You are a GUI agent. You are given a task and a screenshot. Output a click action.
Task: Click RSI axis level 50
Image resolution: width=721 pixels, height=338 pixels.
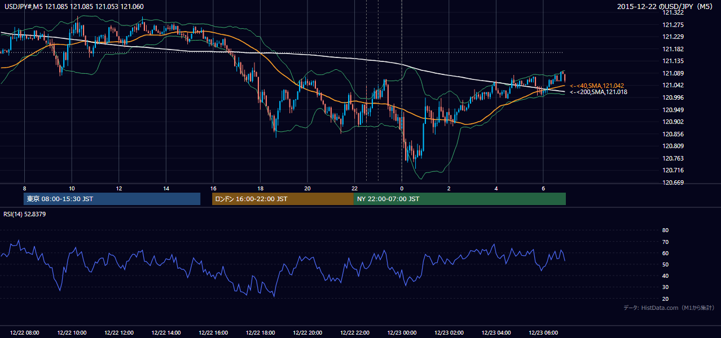click(665, 264)
